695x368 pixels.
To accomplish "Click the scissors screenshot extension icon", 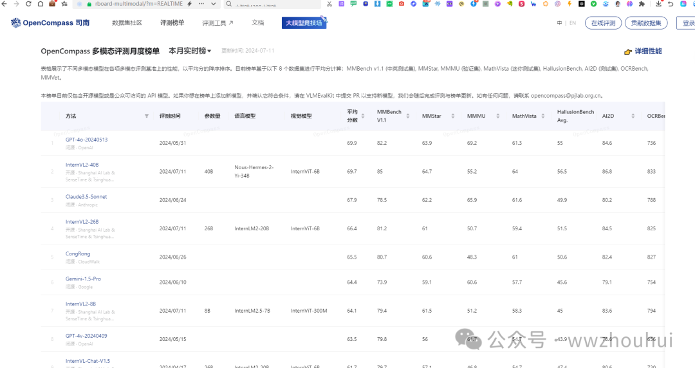I will [x=329, y=4].
